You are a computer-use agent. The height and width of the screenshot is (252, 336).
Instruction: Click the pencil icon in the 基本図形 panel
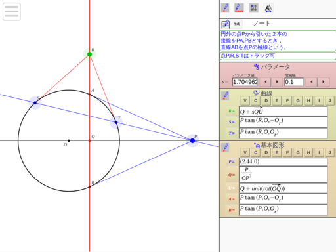[x=225, y=148]
